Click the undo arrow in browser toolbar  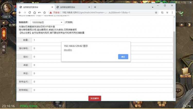coord(40,12)
